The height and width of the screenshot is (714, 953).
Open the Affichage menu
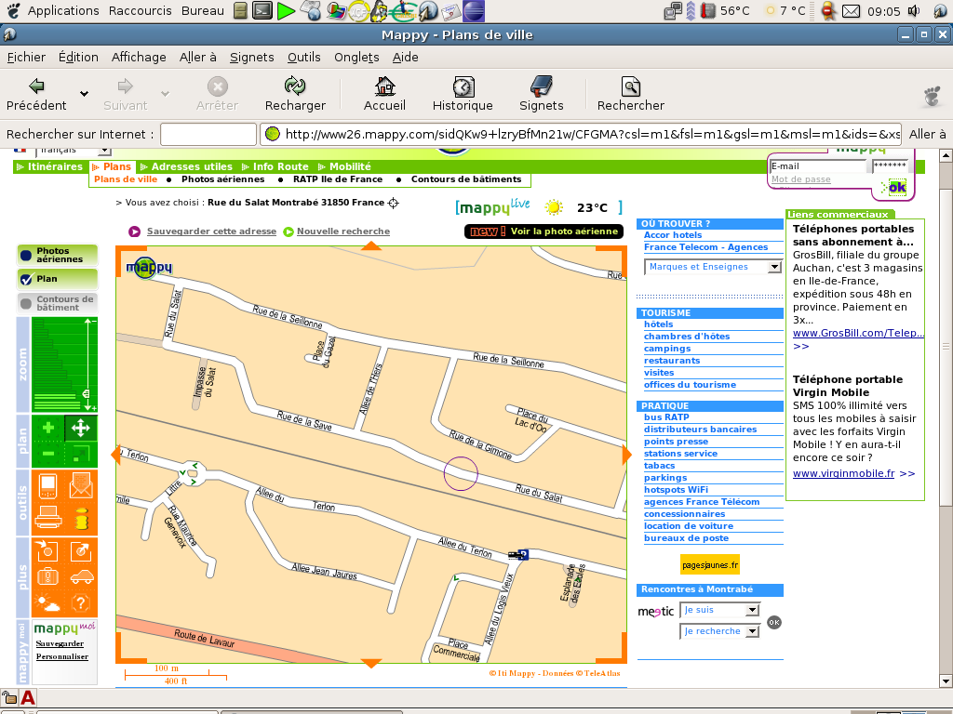[139, 57]
